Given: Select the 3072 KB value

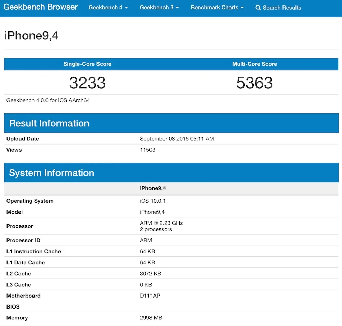Looking at the screenshot, I should (x=150, y=274).
